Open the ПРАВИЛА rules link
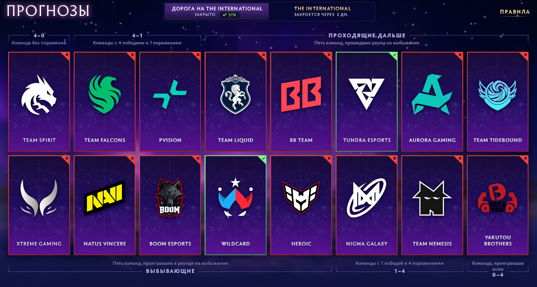The width and height of the screenshot is (537, 287). coord(515,12)
